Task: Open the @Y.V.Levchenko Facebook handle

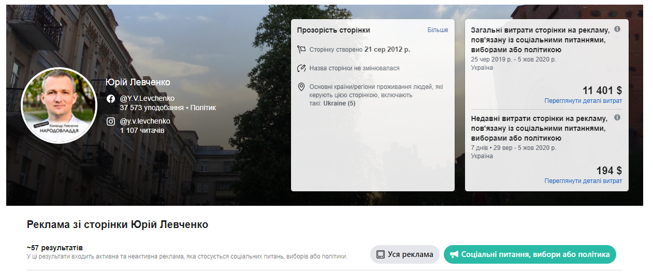Action: 147,98
